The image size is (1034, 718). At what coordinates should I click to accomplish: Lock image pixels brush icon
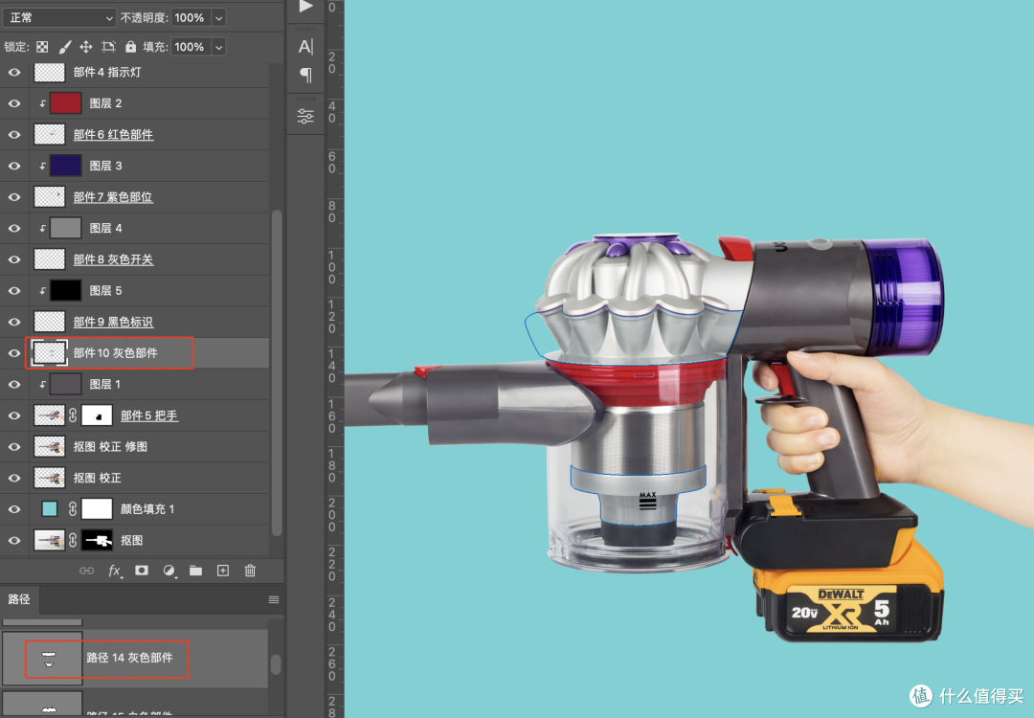tap(65, 47)
